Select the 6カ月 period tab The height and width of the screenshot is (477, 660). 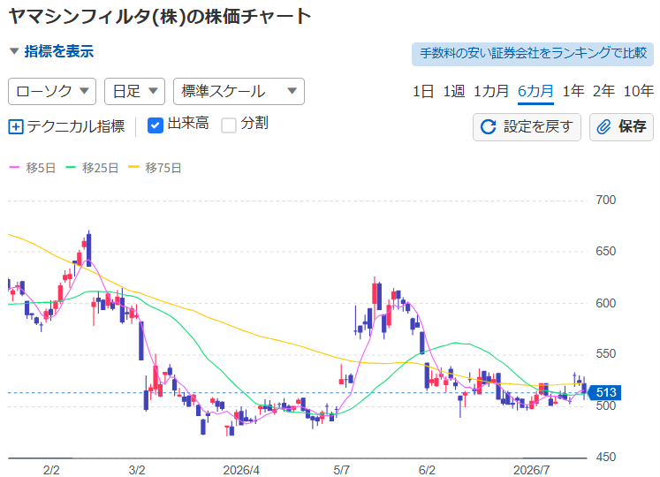[x=535, y=91]
